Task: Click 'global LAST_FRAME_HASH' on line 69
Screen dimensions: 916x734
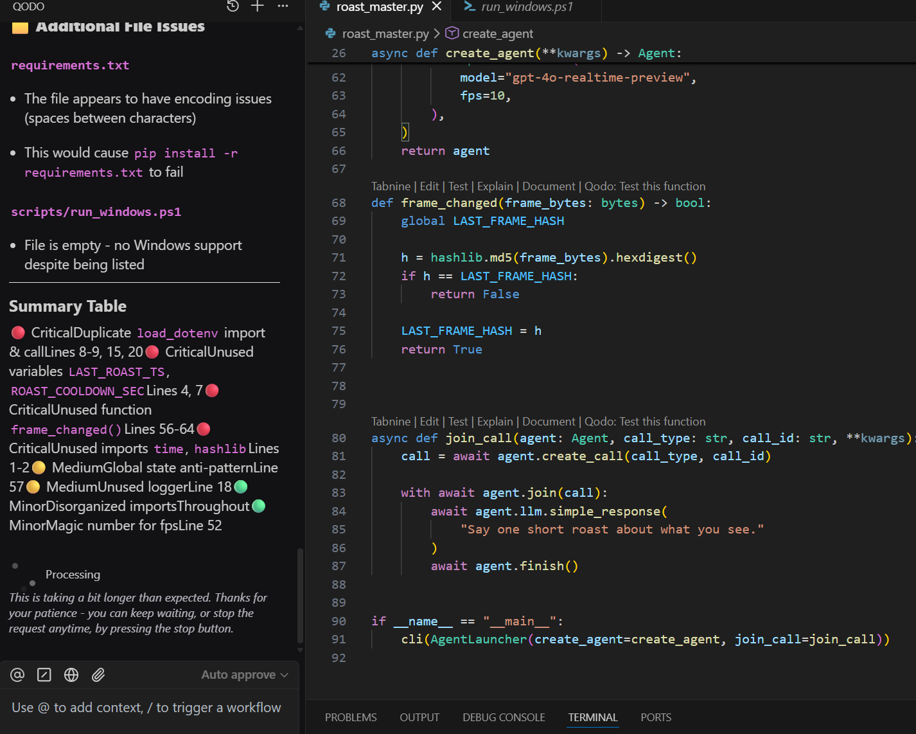Action: click(482, 221)
